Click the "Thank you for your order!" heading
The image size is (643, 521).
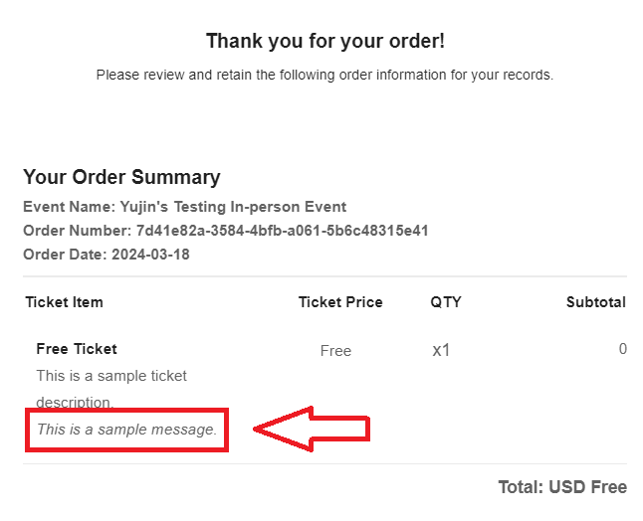[325, 41]
